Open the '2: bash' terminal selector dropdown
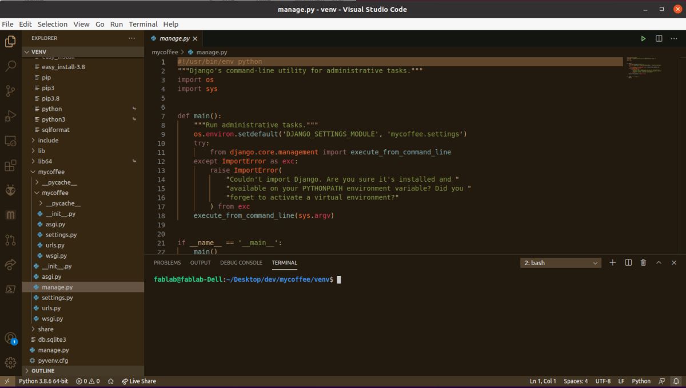Screen dimensions: 686x388 point(561,263)
